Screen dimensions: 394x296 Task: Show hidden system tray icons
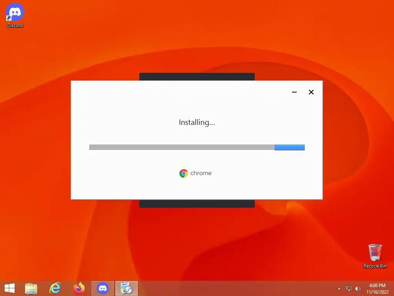coord(339,289)
